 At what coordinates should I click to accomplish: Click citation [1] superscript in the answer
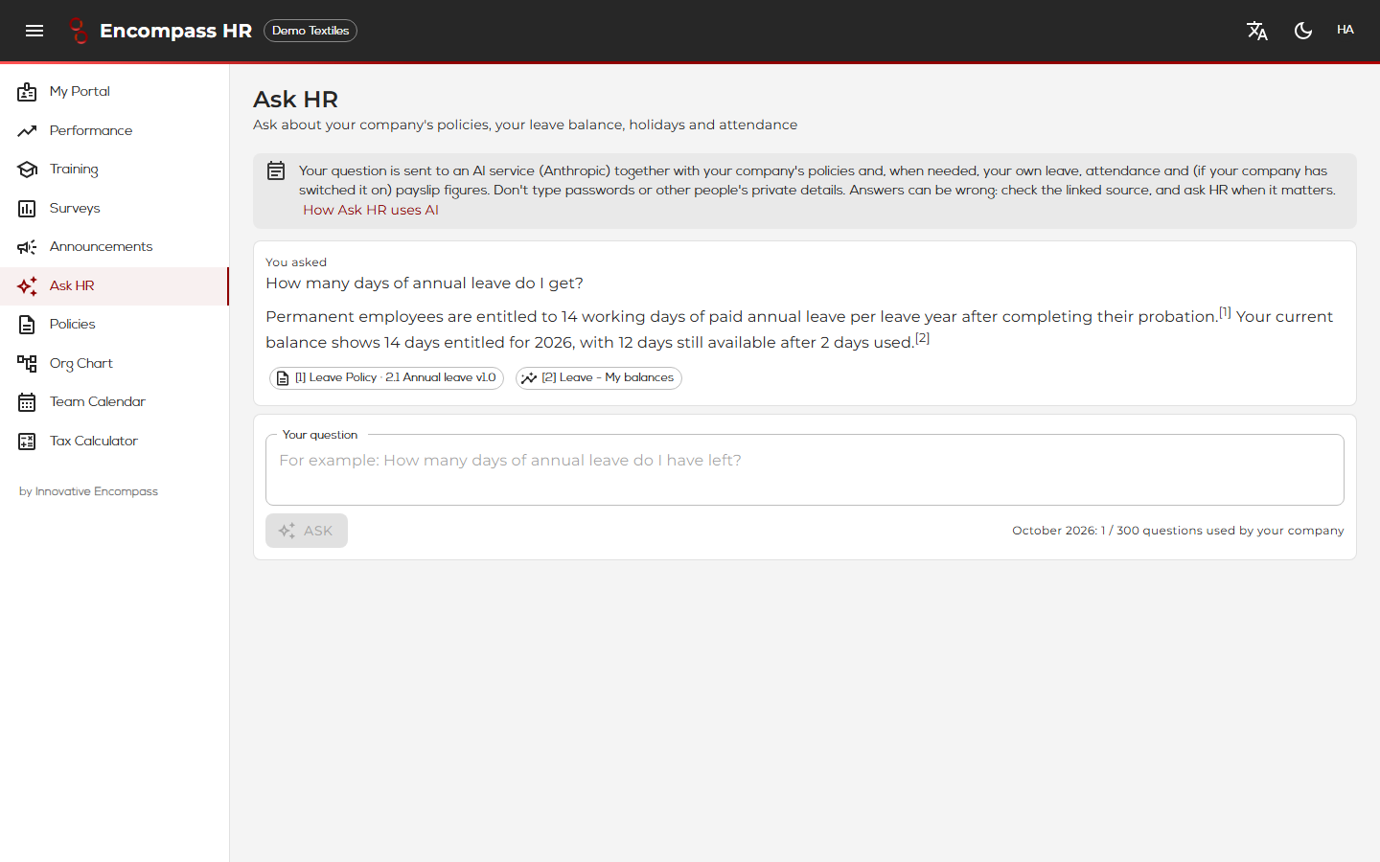tap(1225, 312)
